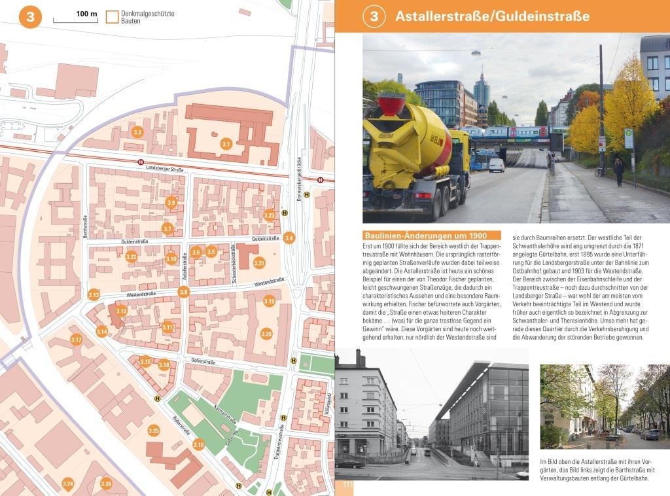Click map marker 3.4 on Guldeinstraße
670x496 pixels.
(x=289, y=238)
